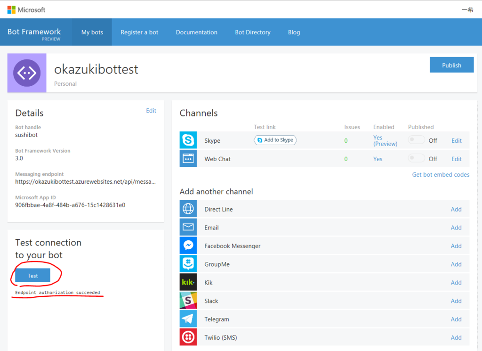Image resolution: width=482 pixels, height=351 pixels.
Task: Add the Facebook Messenger channel
Action: point(456,246)
